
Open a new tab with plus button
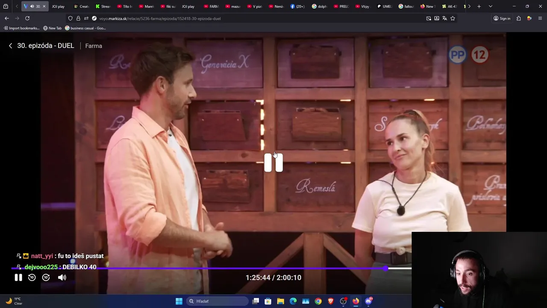(479, 6)
